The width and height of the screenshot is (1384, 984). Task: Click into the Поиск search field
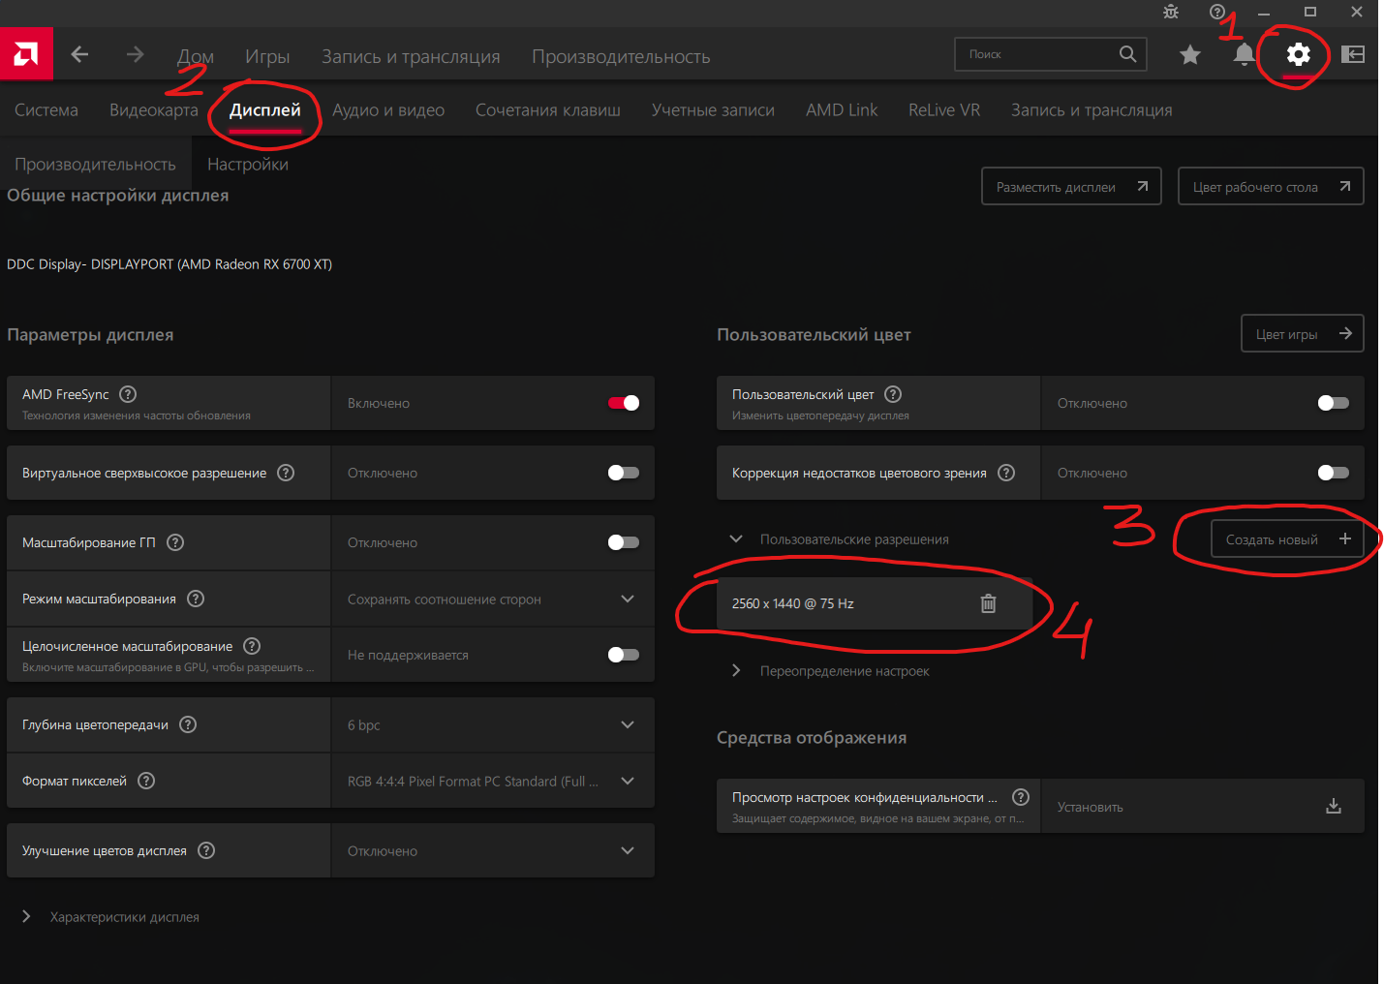point(1036,54)
